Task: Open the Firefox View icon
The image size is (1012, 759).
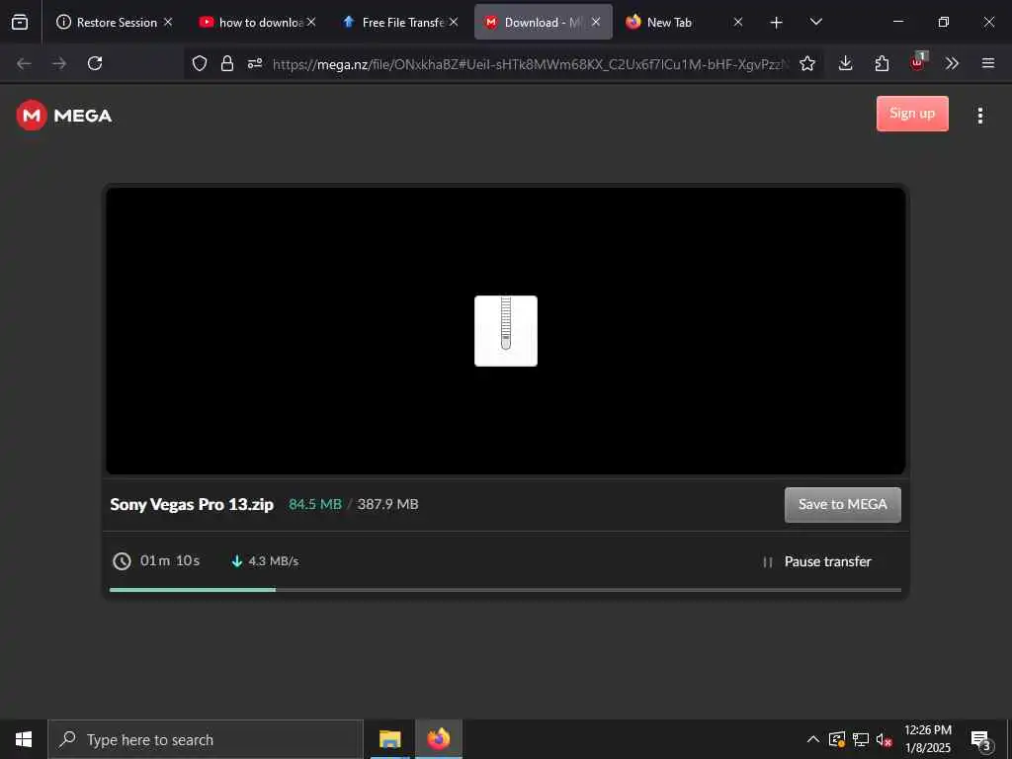Action: pos(20,22)
